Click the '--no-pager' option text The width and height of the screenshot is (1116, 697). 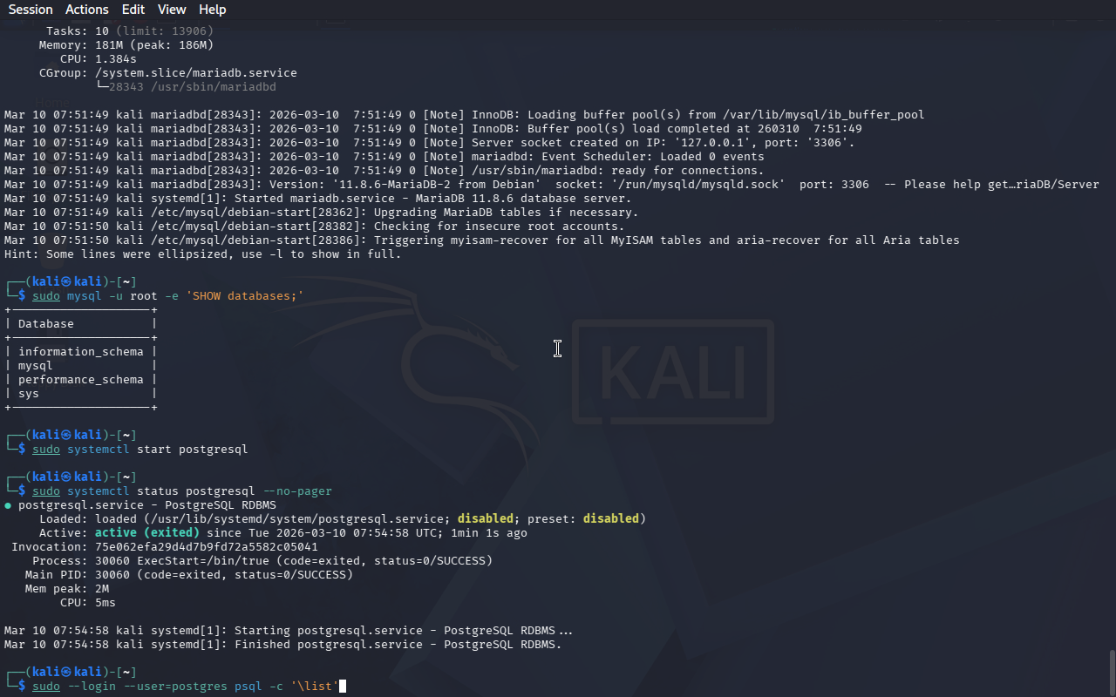[x=297, y=491]
